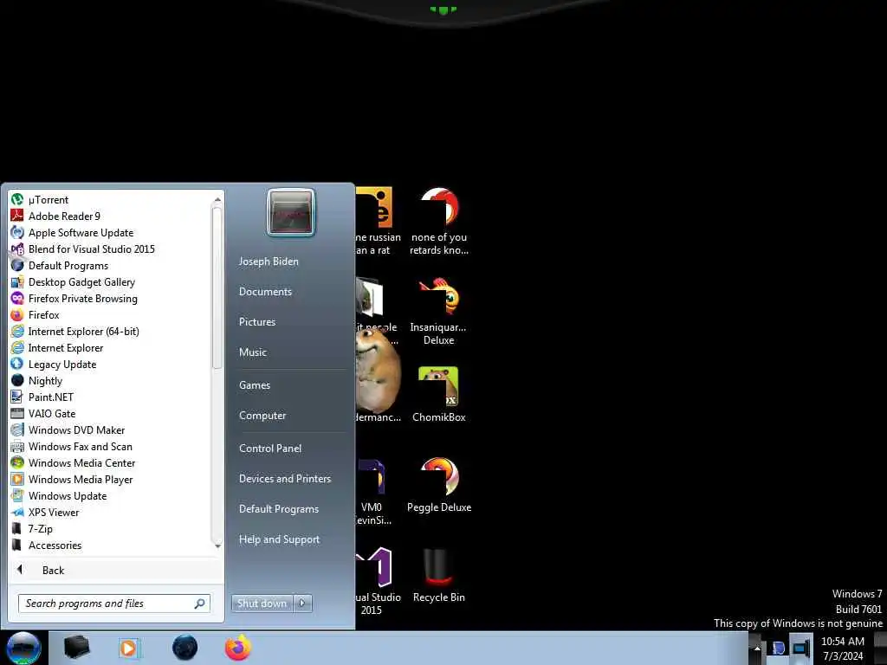Screen dimensions: 887x665
Task: Open Firefox from the taskbar
Action: (238, 648)
